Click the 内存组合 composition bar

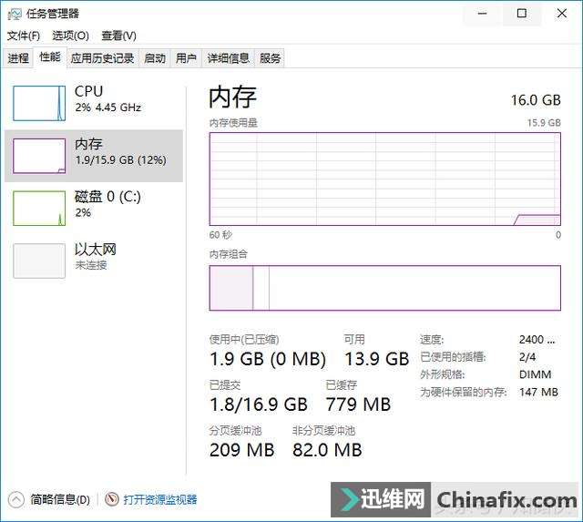click(x=385, y=288)
